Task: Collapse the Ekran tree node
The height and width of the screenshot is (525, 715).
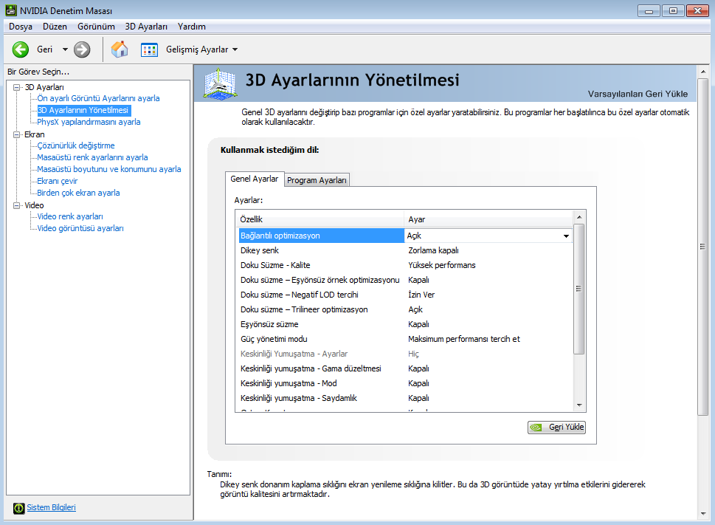Action: point(17,134)
